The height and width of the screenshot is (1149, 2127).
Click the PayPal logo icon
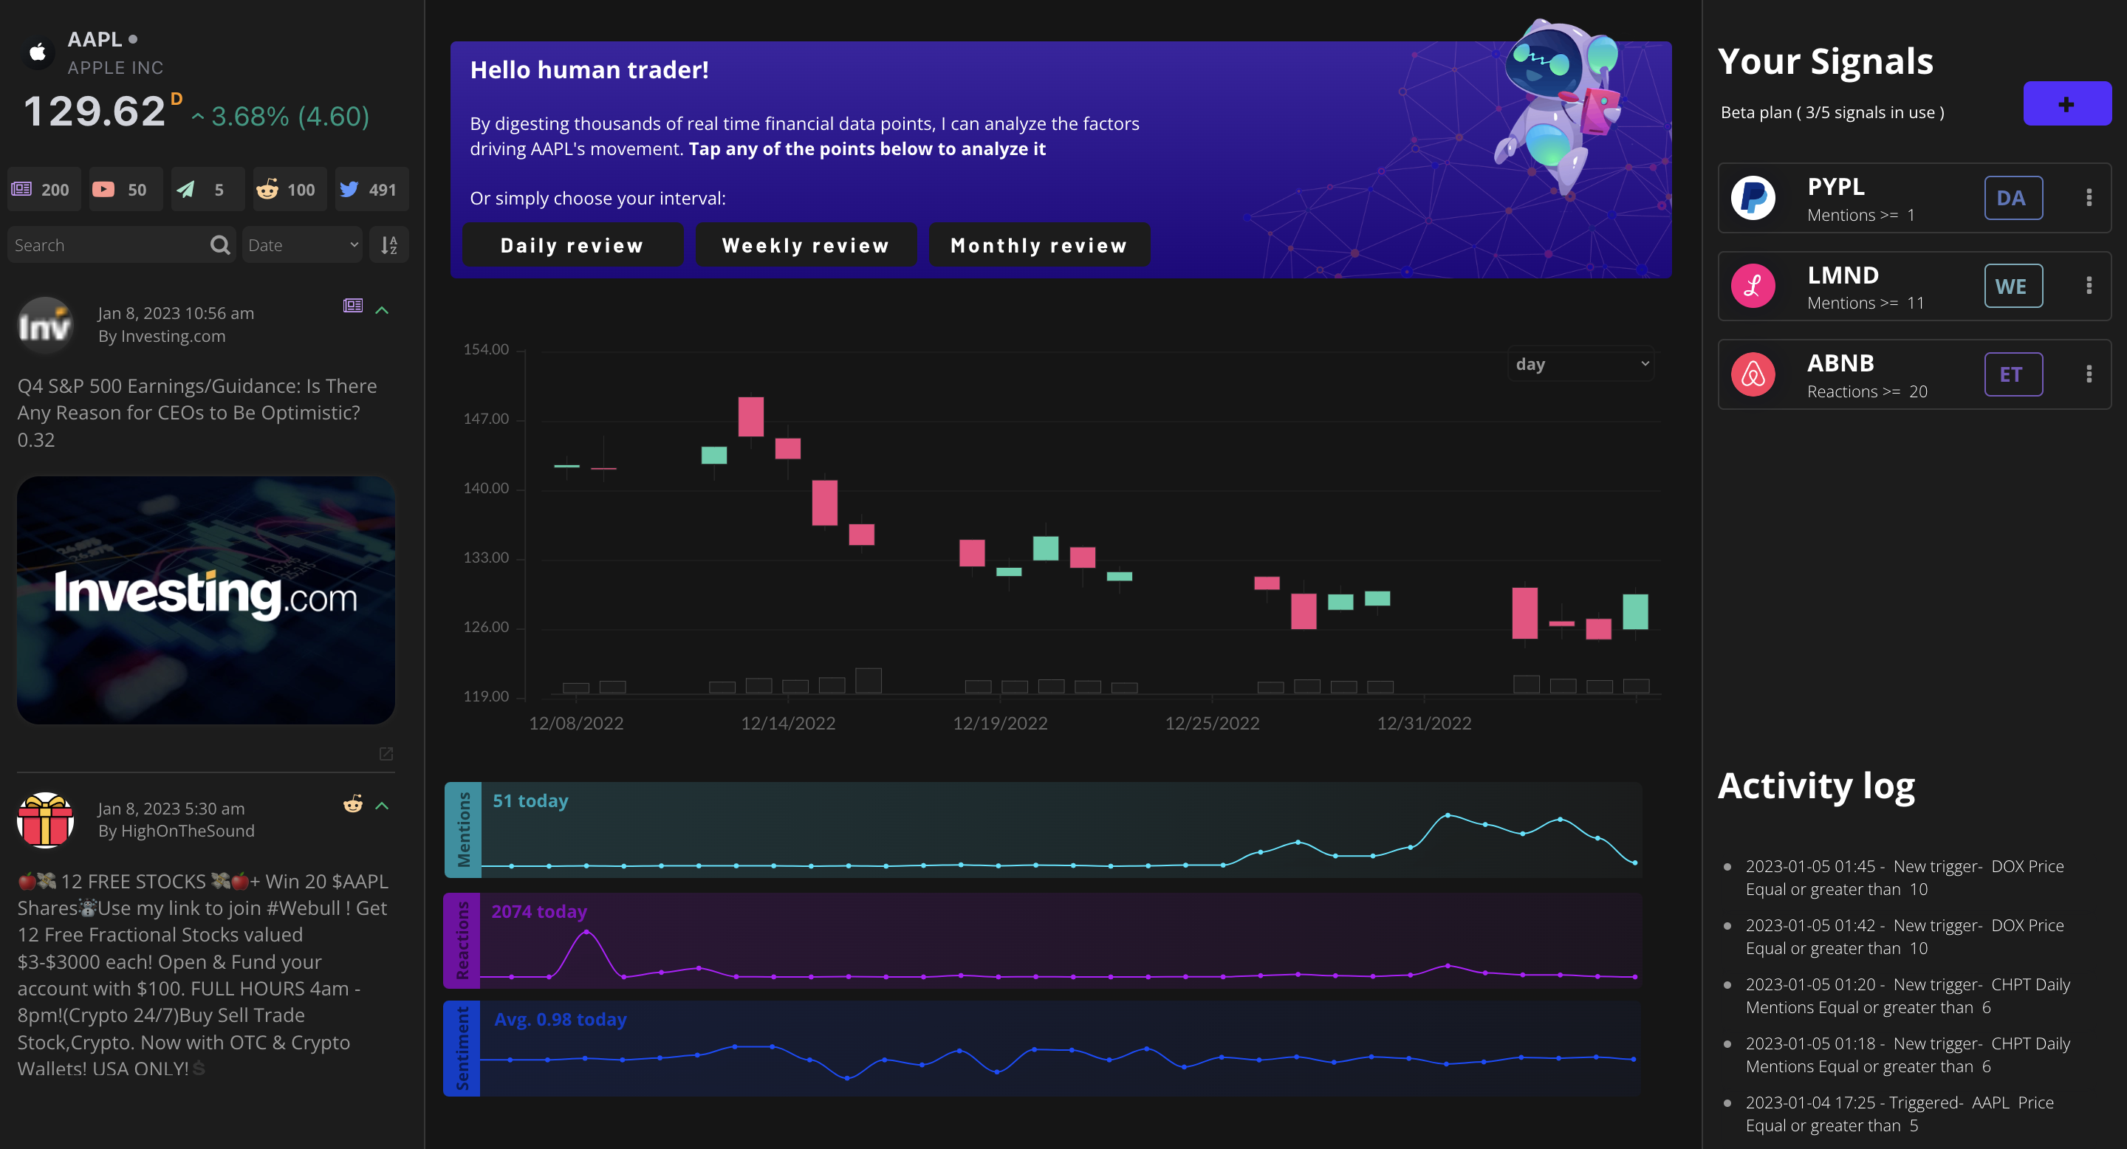point(1753,198)
